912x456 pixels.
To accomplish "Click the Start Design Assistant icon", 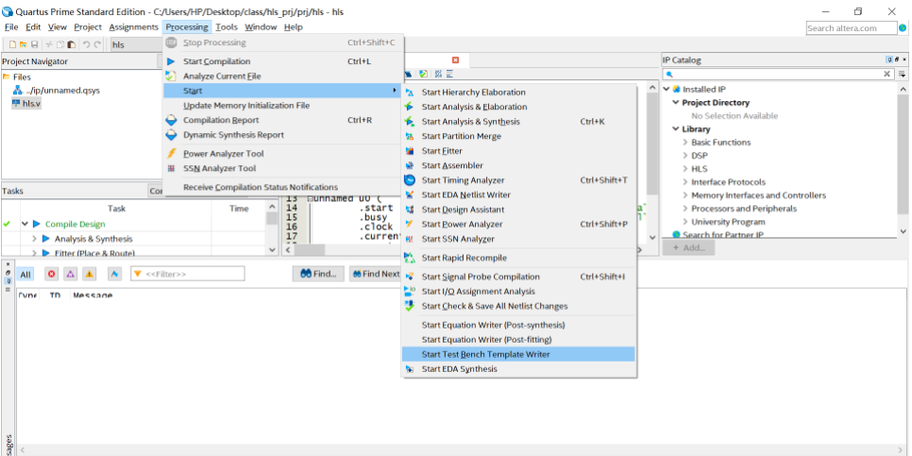I will click(x=410, y=210).
